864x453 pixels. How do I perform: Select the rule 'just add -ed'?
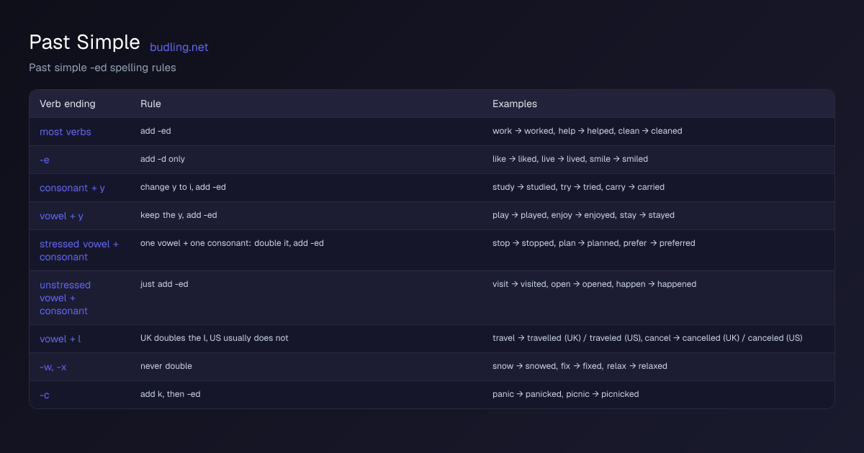click(x=164, y=284)
